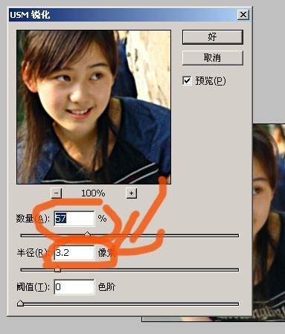The width and height of the screenshot is (285, 334).
Task: Click the 阈值 threshold field showing 0
Action: point(74,287)
